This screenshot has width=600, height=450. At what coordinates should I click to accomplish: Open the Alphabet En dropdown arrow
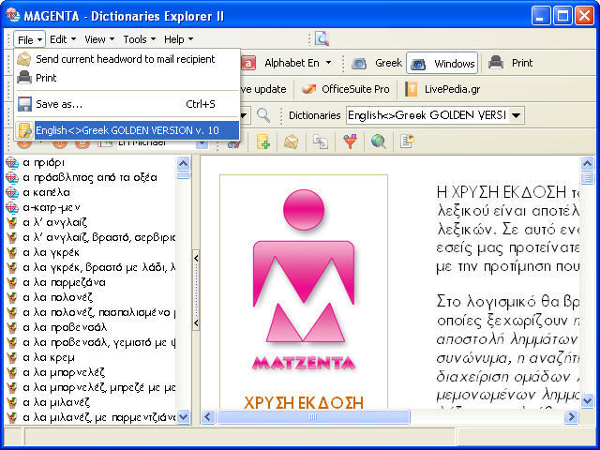tap(329, 63)
